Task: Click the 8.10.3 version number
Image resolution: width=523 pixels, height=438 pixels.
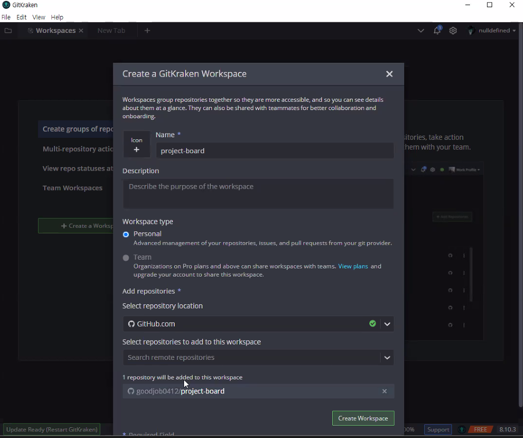Action: click(508, 429)
